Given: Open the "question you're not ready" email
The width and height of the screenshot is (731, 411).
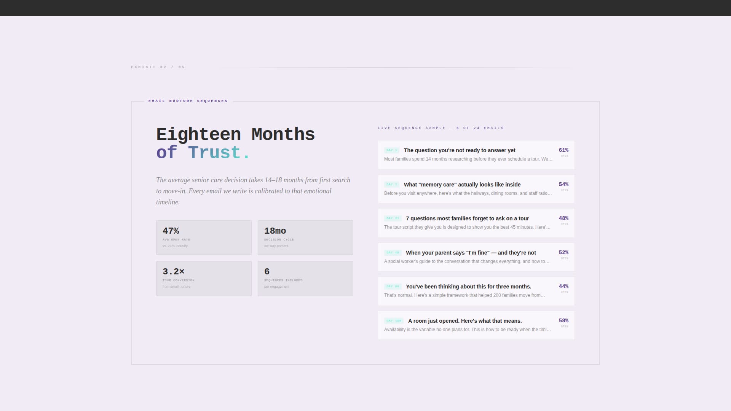Looking at the screenshot, I should point(459,150).
